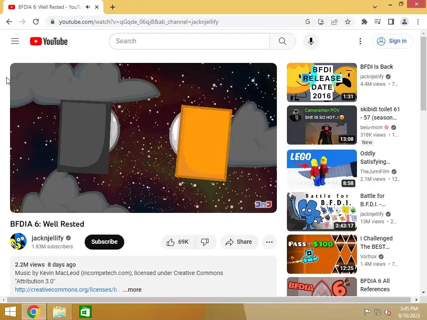This screenshot has width=427, height=320.
Task: Click the search magnifier button
Action: (x=282, y=41)
